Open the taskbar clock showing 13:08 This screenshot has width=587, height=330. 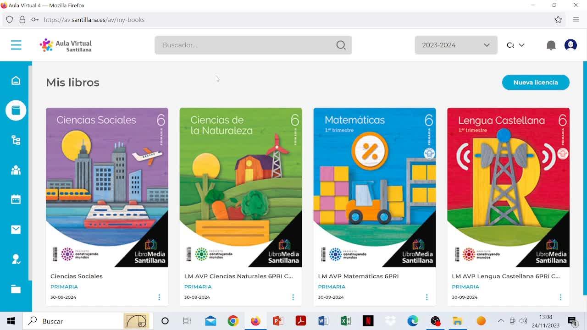(546, 321)
